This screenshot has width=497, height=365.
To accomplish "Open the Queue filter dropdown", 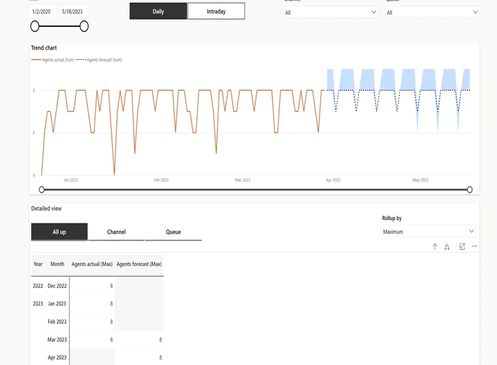I will click(432, 12).
